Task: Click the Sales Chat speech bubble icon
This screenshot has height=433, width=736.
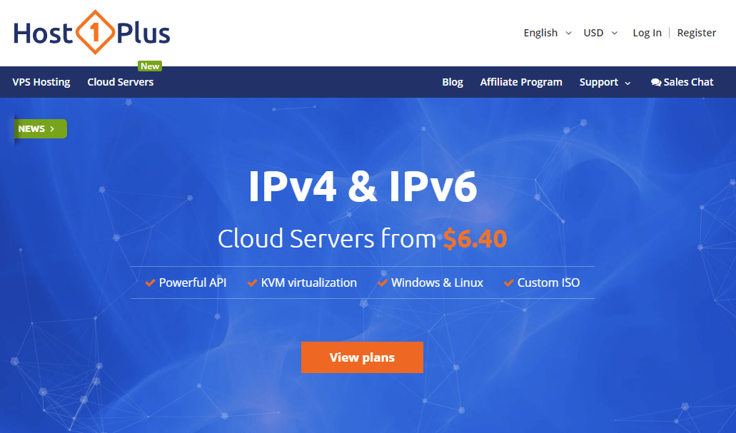Action: (x=656, y=83)
